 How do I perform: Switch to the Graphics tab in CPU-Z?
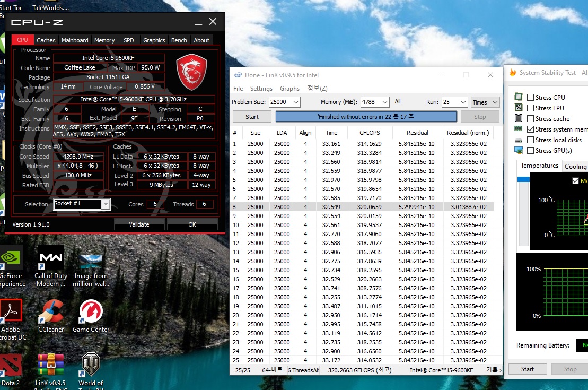154,40
